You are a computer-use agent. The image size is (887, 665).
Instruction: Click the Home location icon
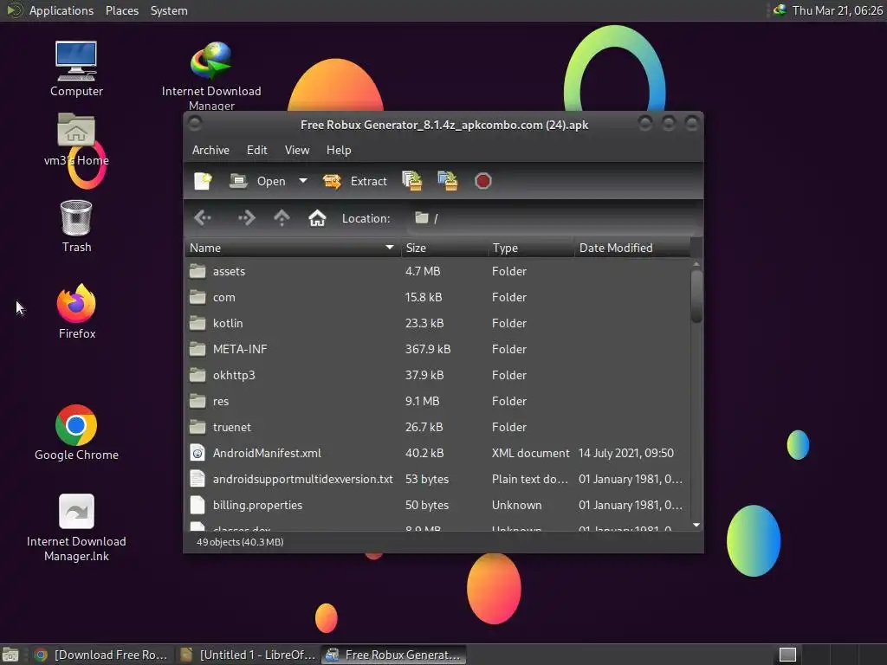pos(317,217)
